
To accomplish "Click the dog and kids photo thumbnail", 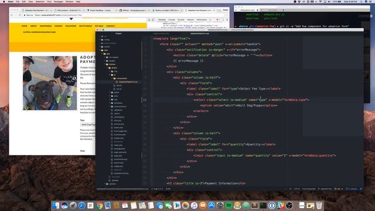I will [x=50, y=83].
